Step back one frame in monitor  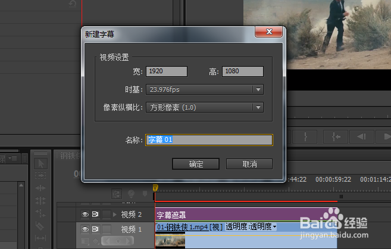(362, 136)
